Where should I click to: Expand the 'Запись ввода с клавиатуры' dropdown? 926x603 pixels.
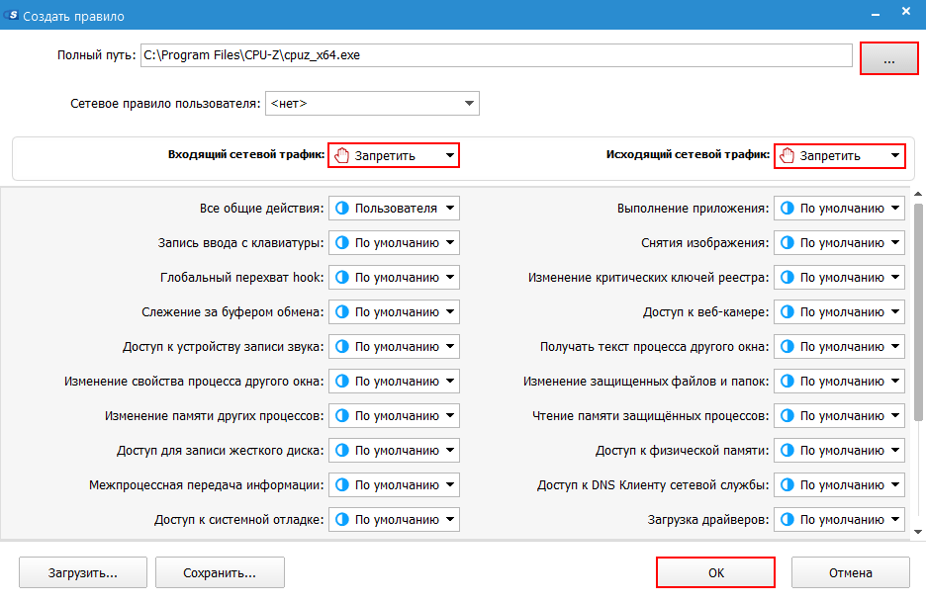click(394, 242)
